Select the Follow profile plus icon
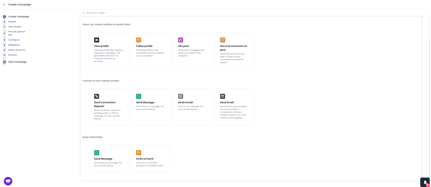The height and width of the screenshot is (187, 431). click(x=139, y=40)
